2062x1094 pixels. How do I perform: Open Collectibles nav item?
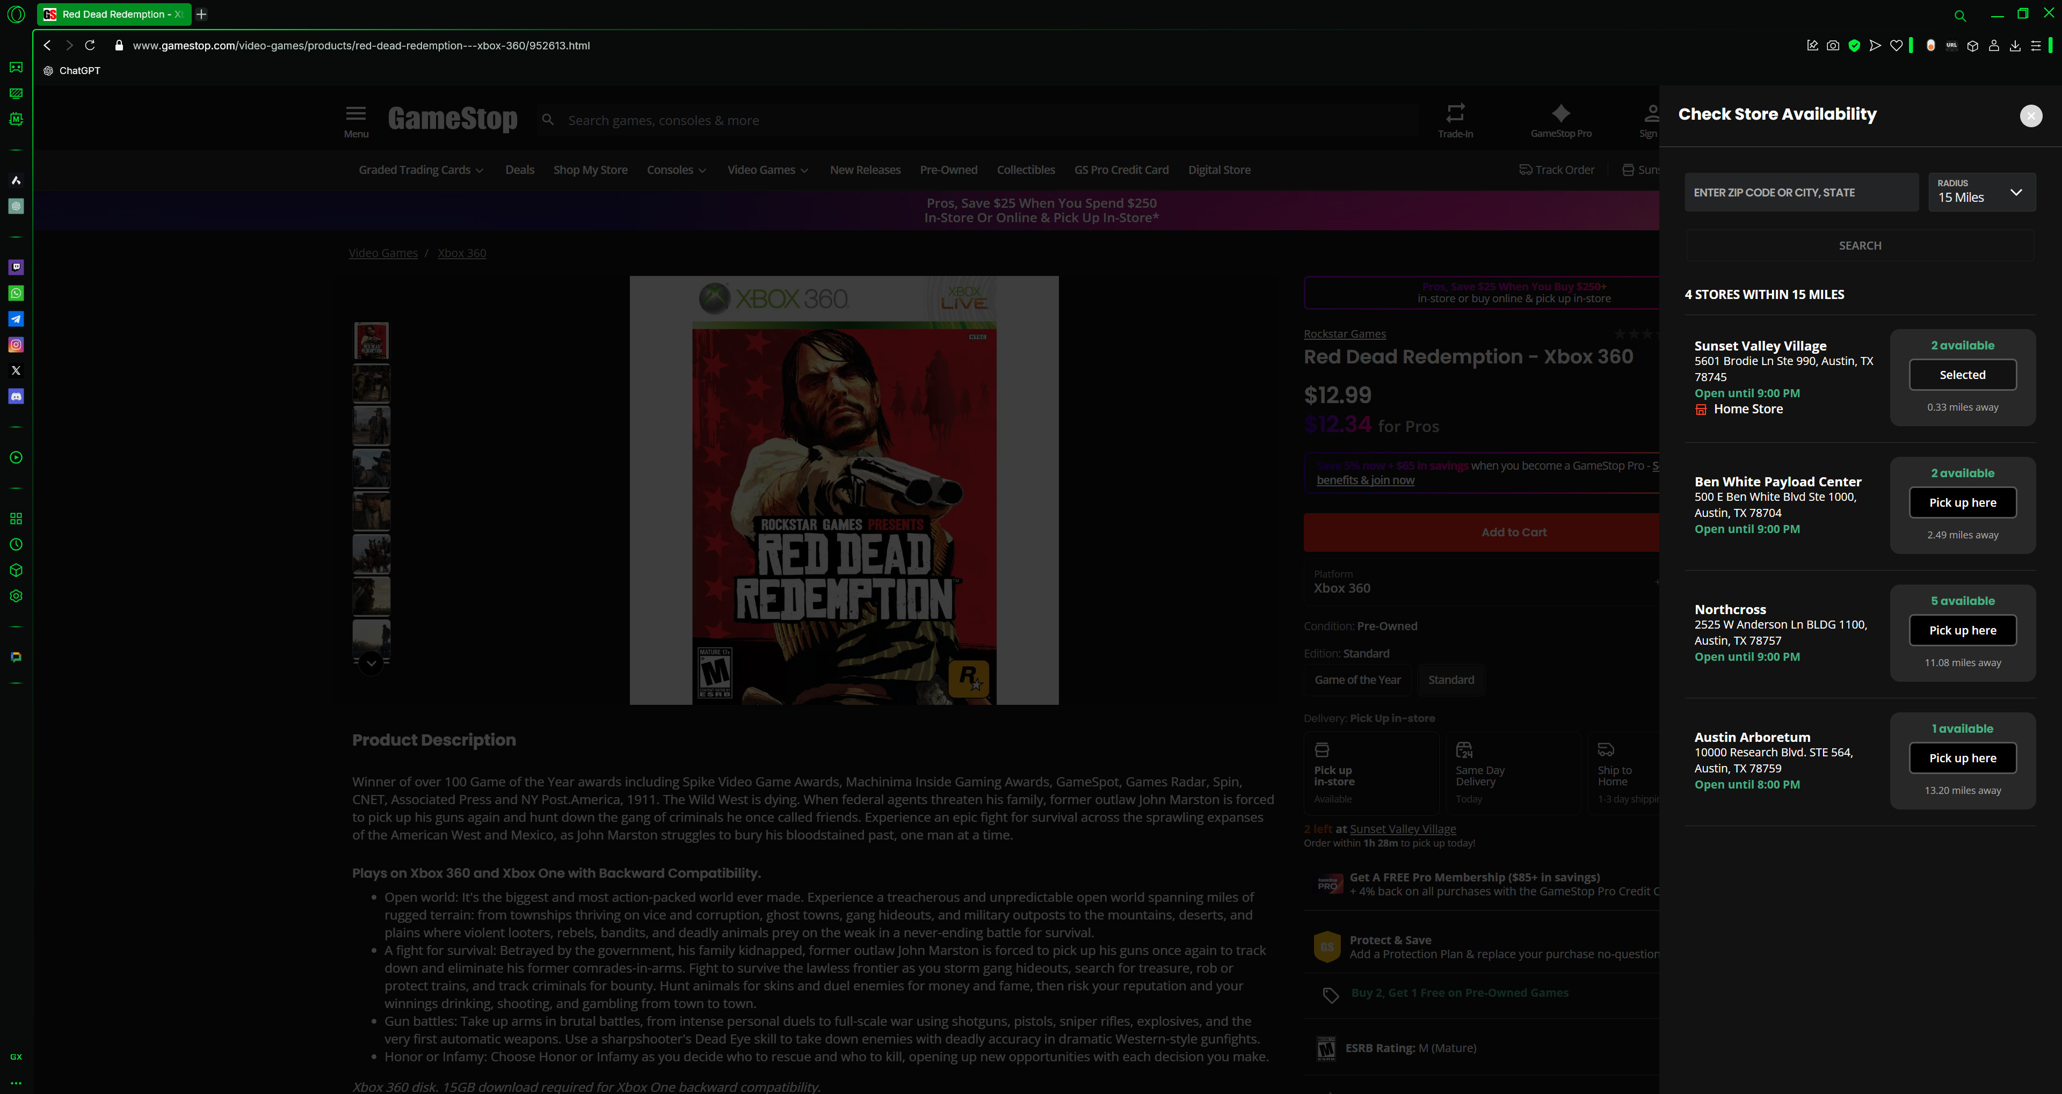point(1026,170)
